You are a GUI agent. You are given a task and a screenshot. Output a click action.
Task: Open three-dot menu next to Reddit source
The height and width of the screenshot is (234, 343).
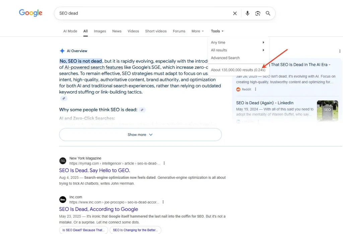click(x=255, y=89)
